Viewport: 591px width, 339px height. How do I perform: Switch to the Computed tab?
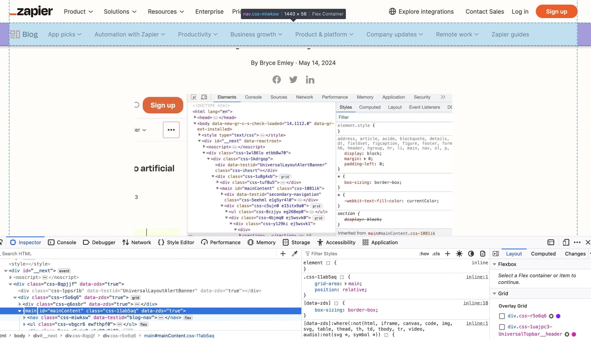(x=543, y=254)
